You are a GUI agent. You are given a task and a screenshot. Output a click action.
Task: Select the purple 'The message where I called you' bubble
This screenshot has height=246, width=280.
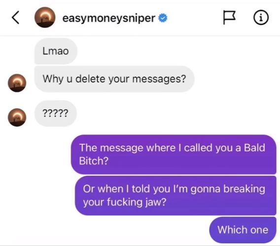pos(174,154)
